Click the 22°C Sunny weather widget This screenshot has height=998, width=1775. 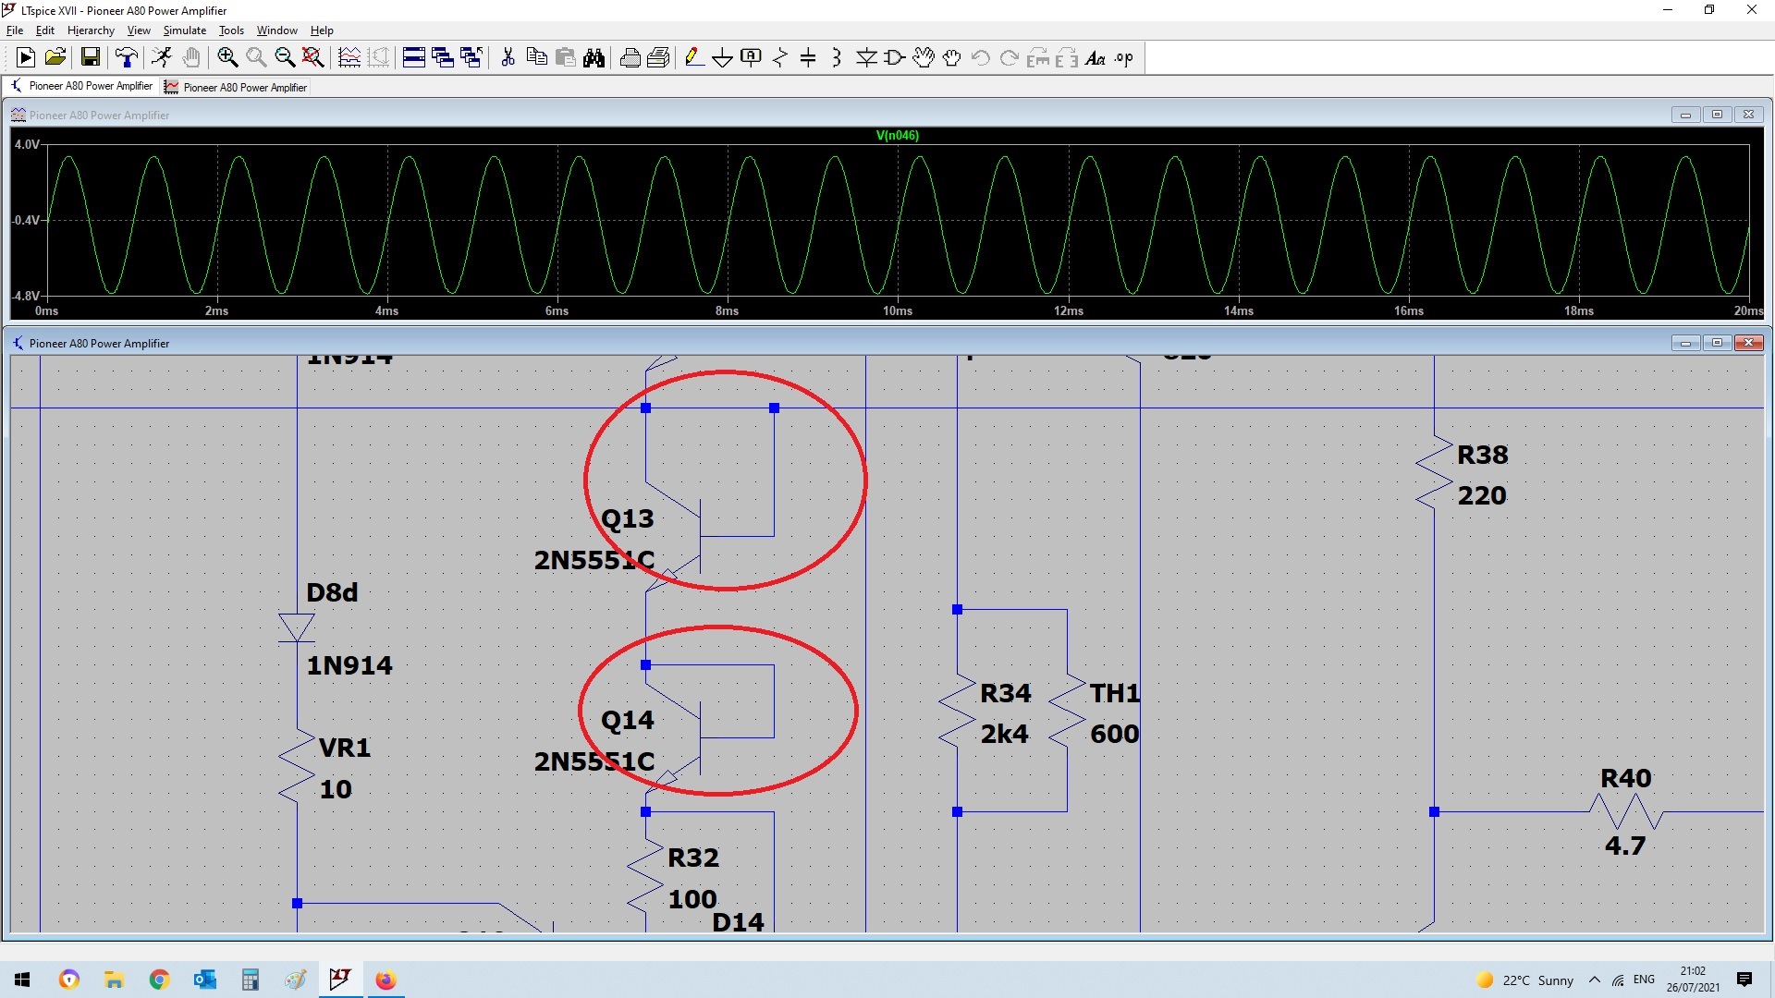pyautogui.click(x=1525, y=980)
